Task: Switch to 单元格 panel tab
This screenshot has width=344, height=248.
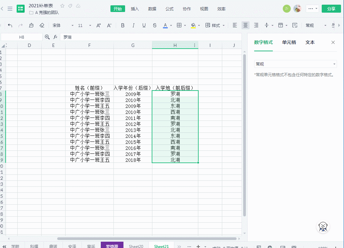Action: (x=289, y=42)
